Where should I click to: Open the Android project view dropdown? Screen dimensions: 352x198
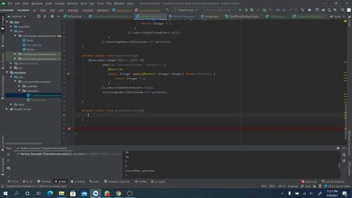16,16
